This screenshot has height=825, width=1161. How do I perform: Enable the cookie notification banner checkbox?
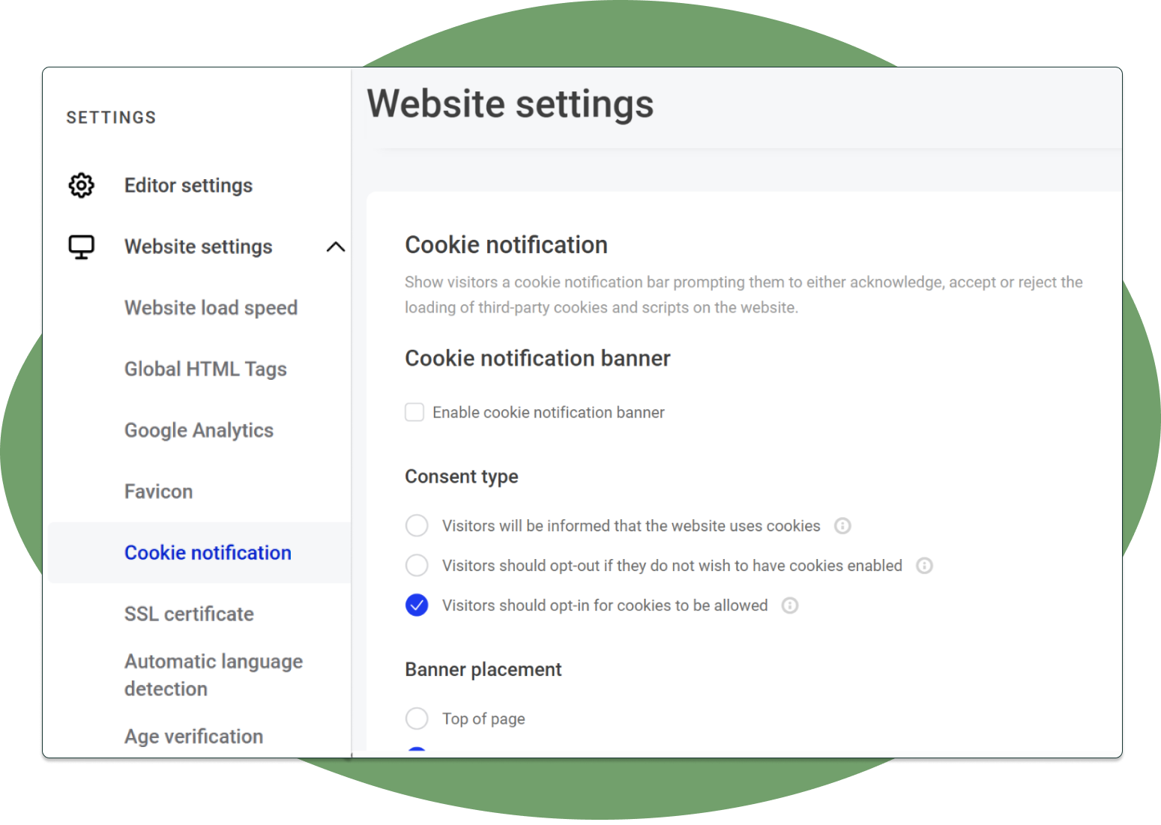[414, 411]
